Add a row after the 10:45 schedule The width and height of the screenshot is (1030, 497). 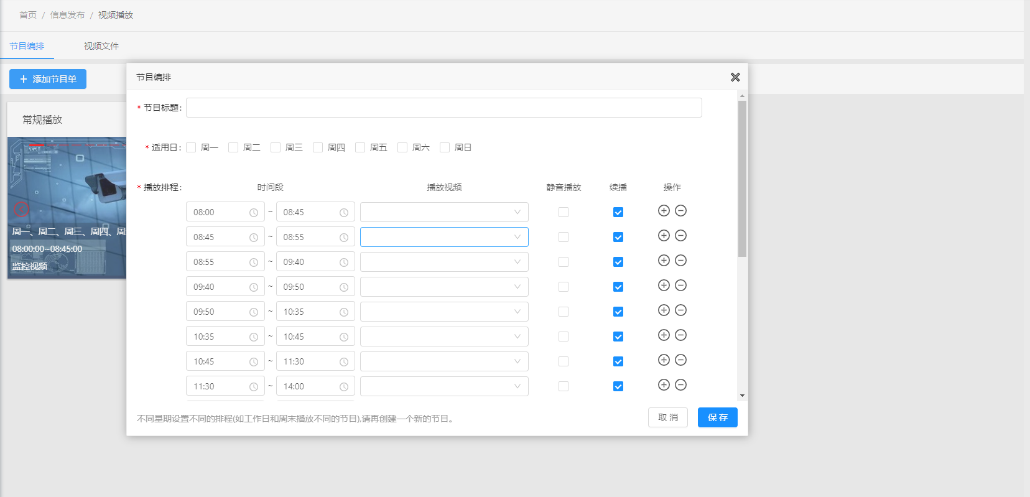(x=664, y=360)
